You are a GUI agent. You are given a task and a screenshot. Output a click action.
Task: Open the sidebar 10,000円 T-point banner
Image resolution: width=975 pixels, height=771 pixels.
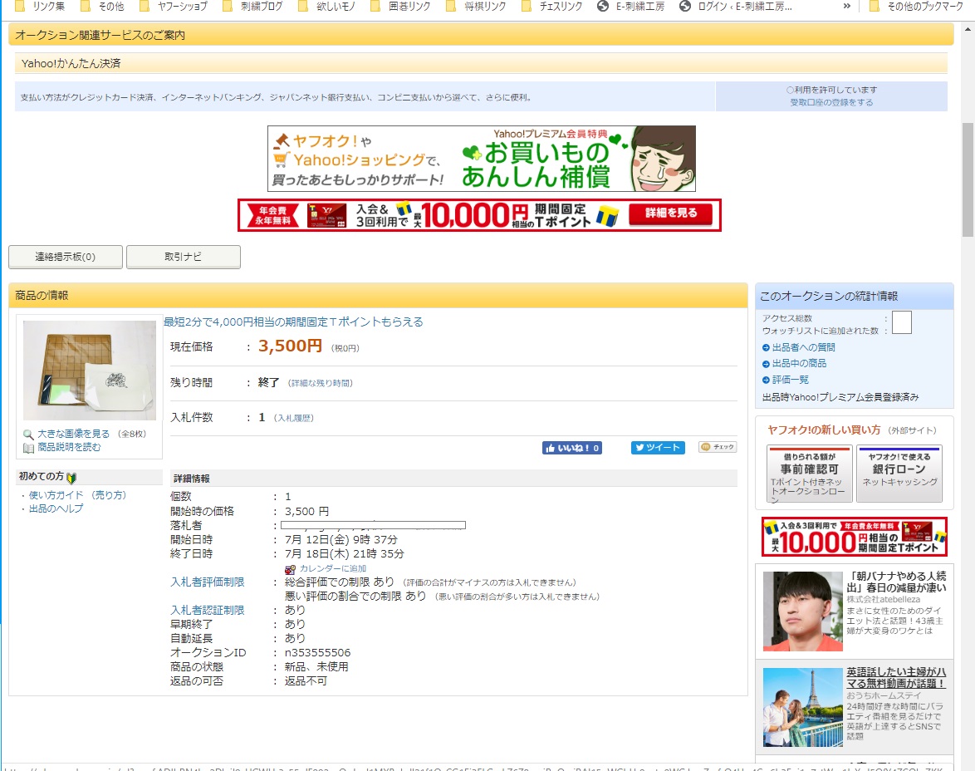click(855, 537)
